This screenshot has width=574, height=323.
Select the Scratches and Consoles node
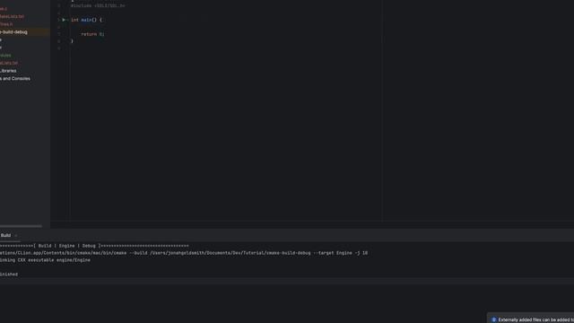(x=15, y=78)
